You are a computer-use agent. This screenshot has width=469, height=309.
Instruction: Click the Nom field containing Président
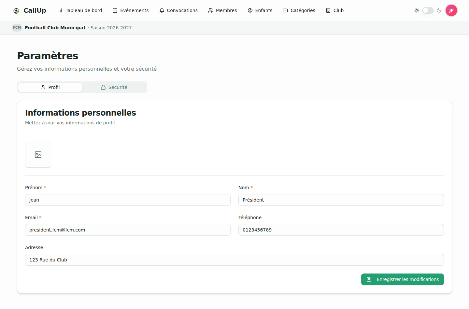pyautogui.click(x=341, y=200)
